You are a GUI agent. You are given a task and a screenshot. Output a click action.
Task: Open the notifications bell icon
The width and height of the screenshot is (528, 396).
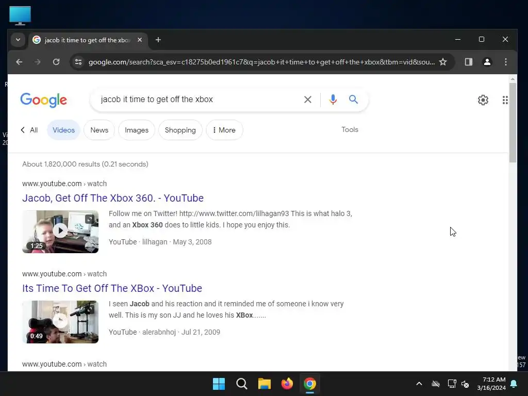point(514,384)
